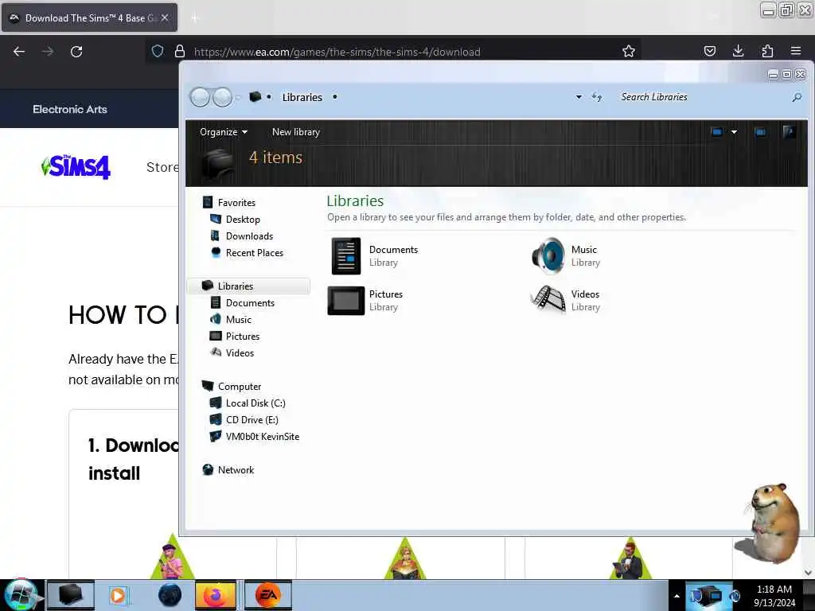Open the Firefox downloads panel
Image resolution: width=815 pixels, height=611 pixels.
tap(738, 51)
